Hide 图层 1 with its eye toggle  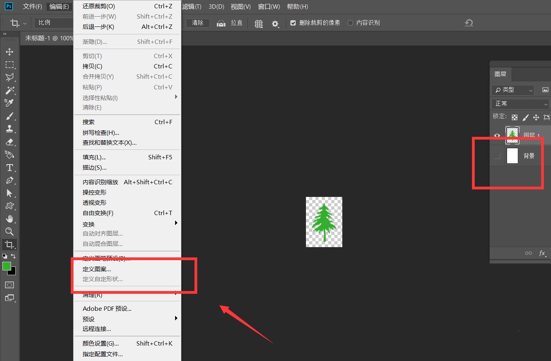pyautogui.click(x=497, y=135)
